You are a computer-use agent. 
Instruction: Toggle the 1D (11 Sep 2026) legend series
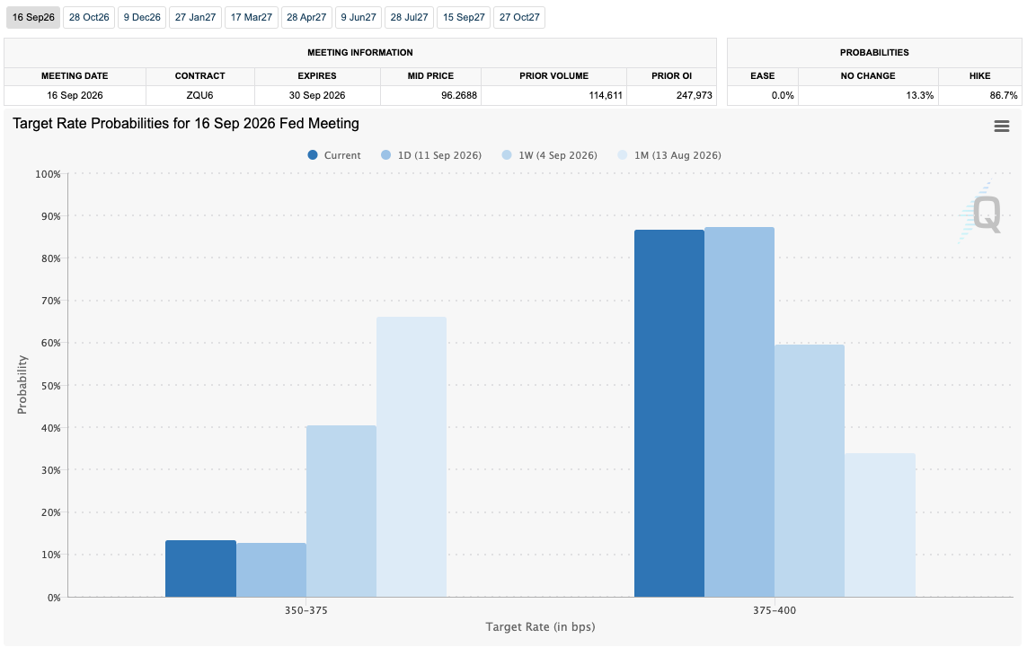point(431,155)
